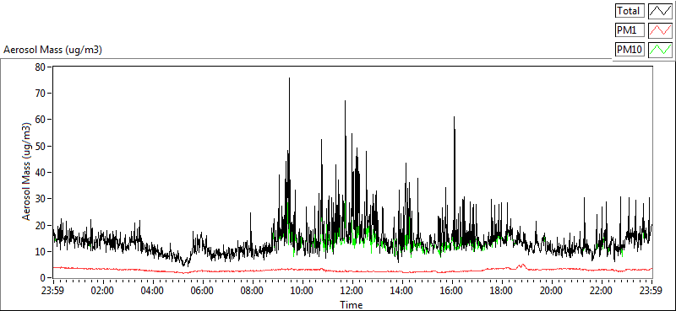This screenshot has width=676, height=311.
Task: Click the 60 y-axis tick label
Action: click(x=41, y=120)
